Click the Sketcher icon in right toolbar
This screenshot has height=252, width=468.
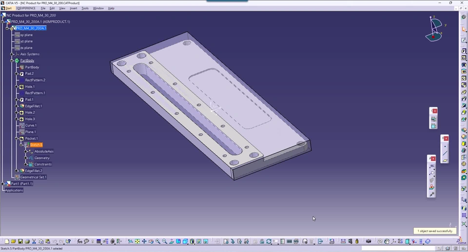point(464,40)
